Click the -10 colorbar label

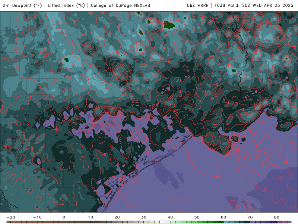tap(37, 217)
